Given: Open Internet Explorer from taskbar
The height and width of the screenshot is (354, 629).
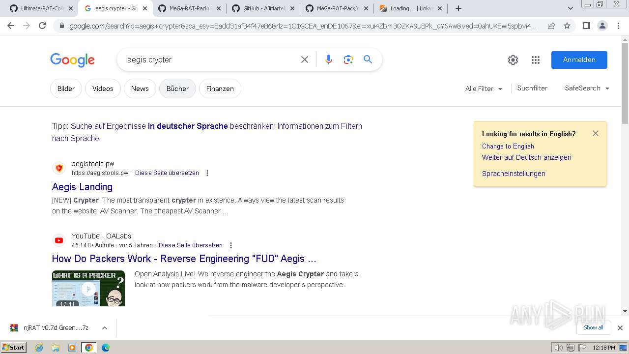Looking at the screenshot, I should 39,348.
